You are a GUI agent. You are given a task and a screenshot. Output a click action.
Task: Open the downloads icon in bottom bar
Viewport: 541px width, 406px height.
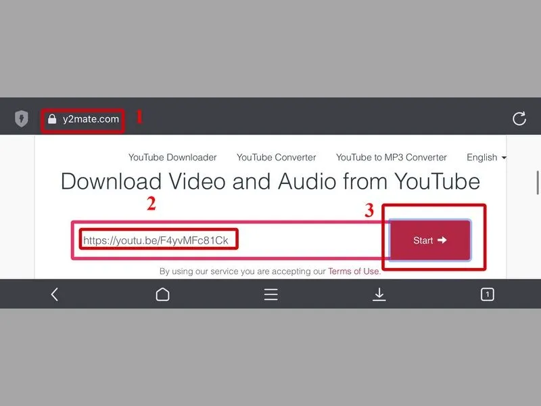tap(379, 294)
